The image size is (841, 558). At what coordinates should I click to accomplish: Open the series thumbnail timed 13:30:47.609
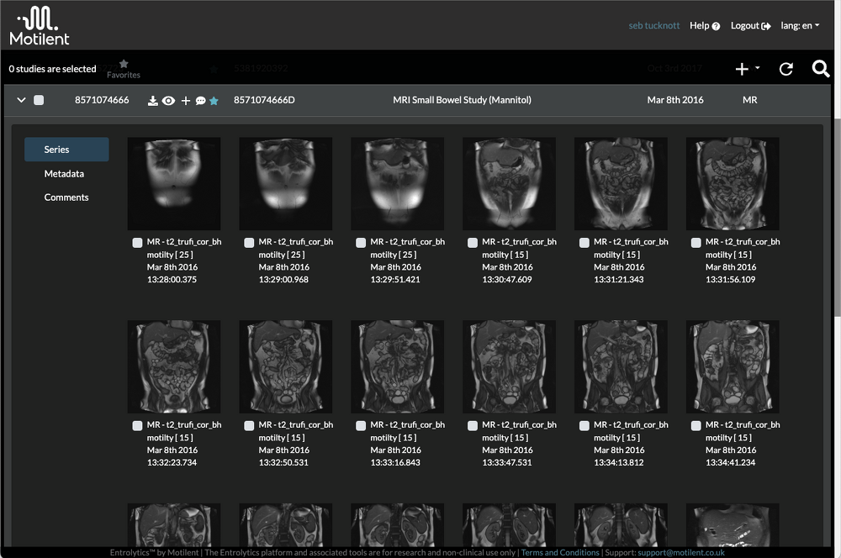tap(509, 184)
